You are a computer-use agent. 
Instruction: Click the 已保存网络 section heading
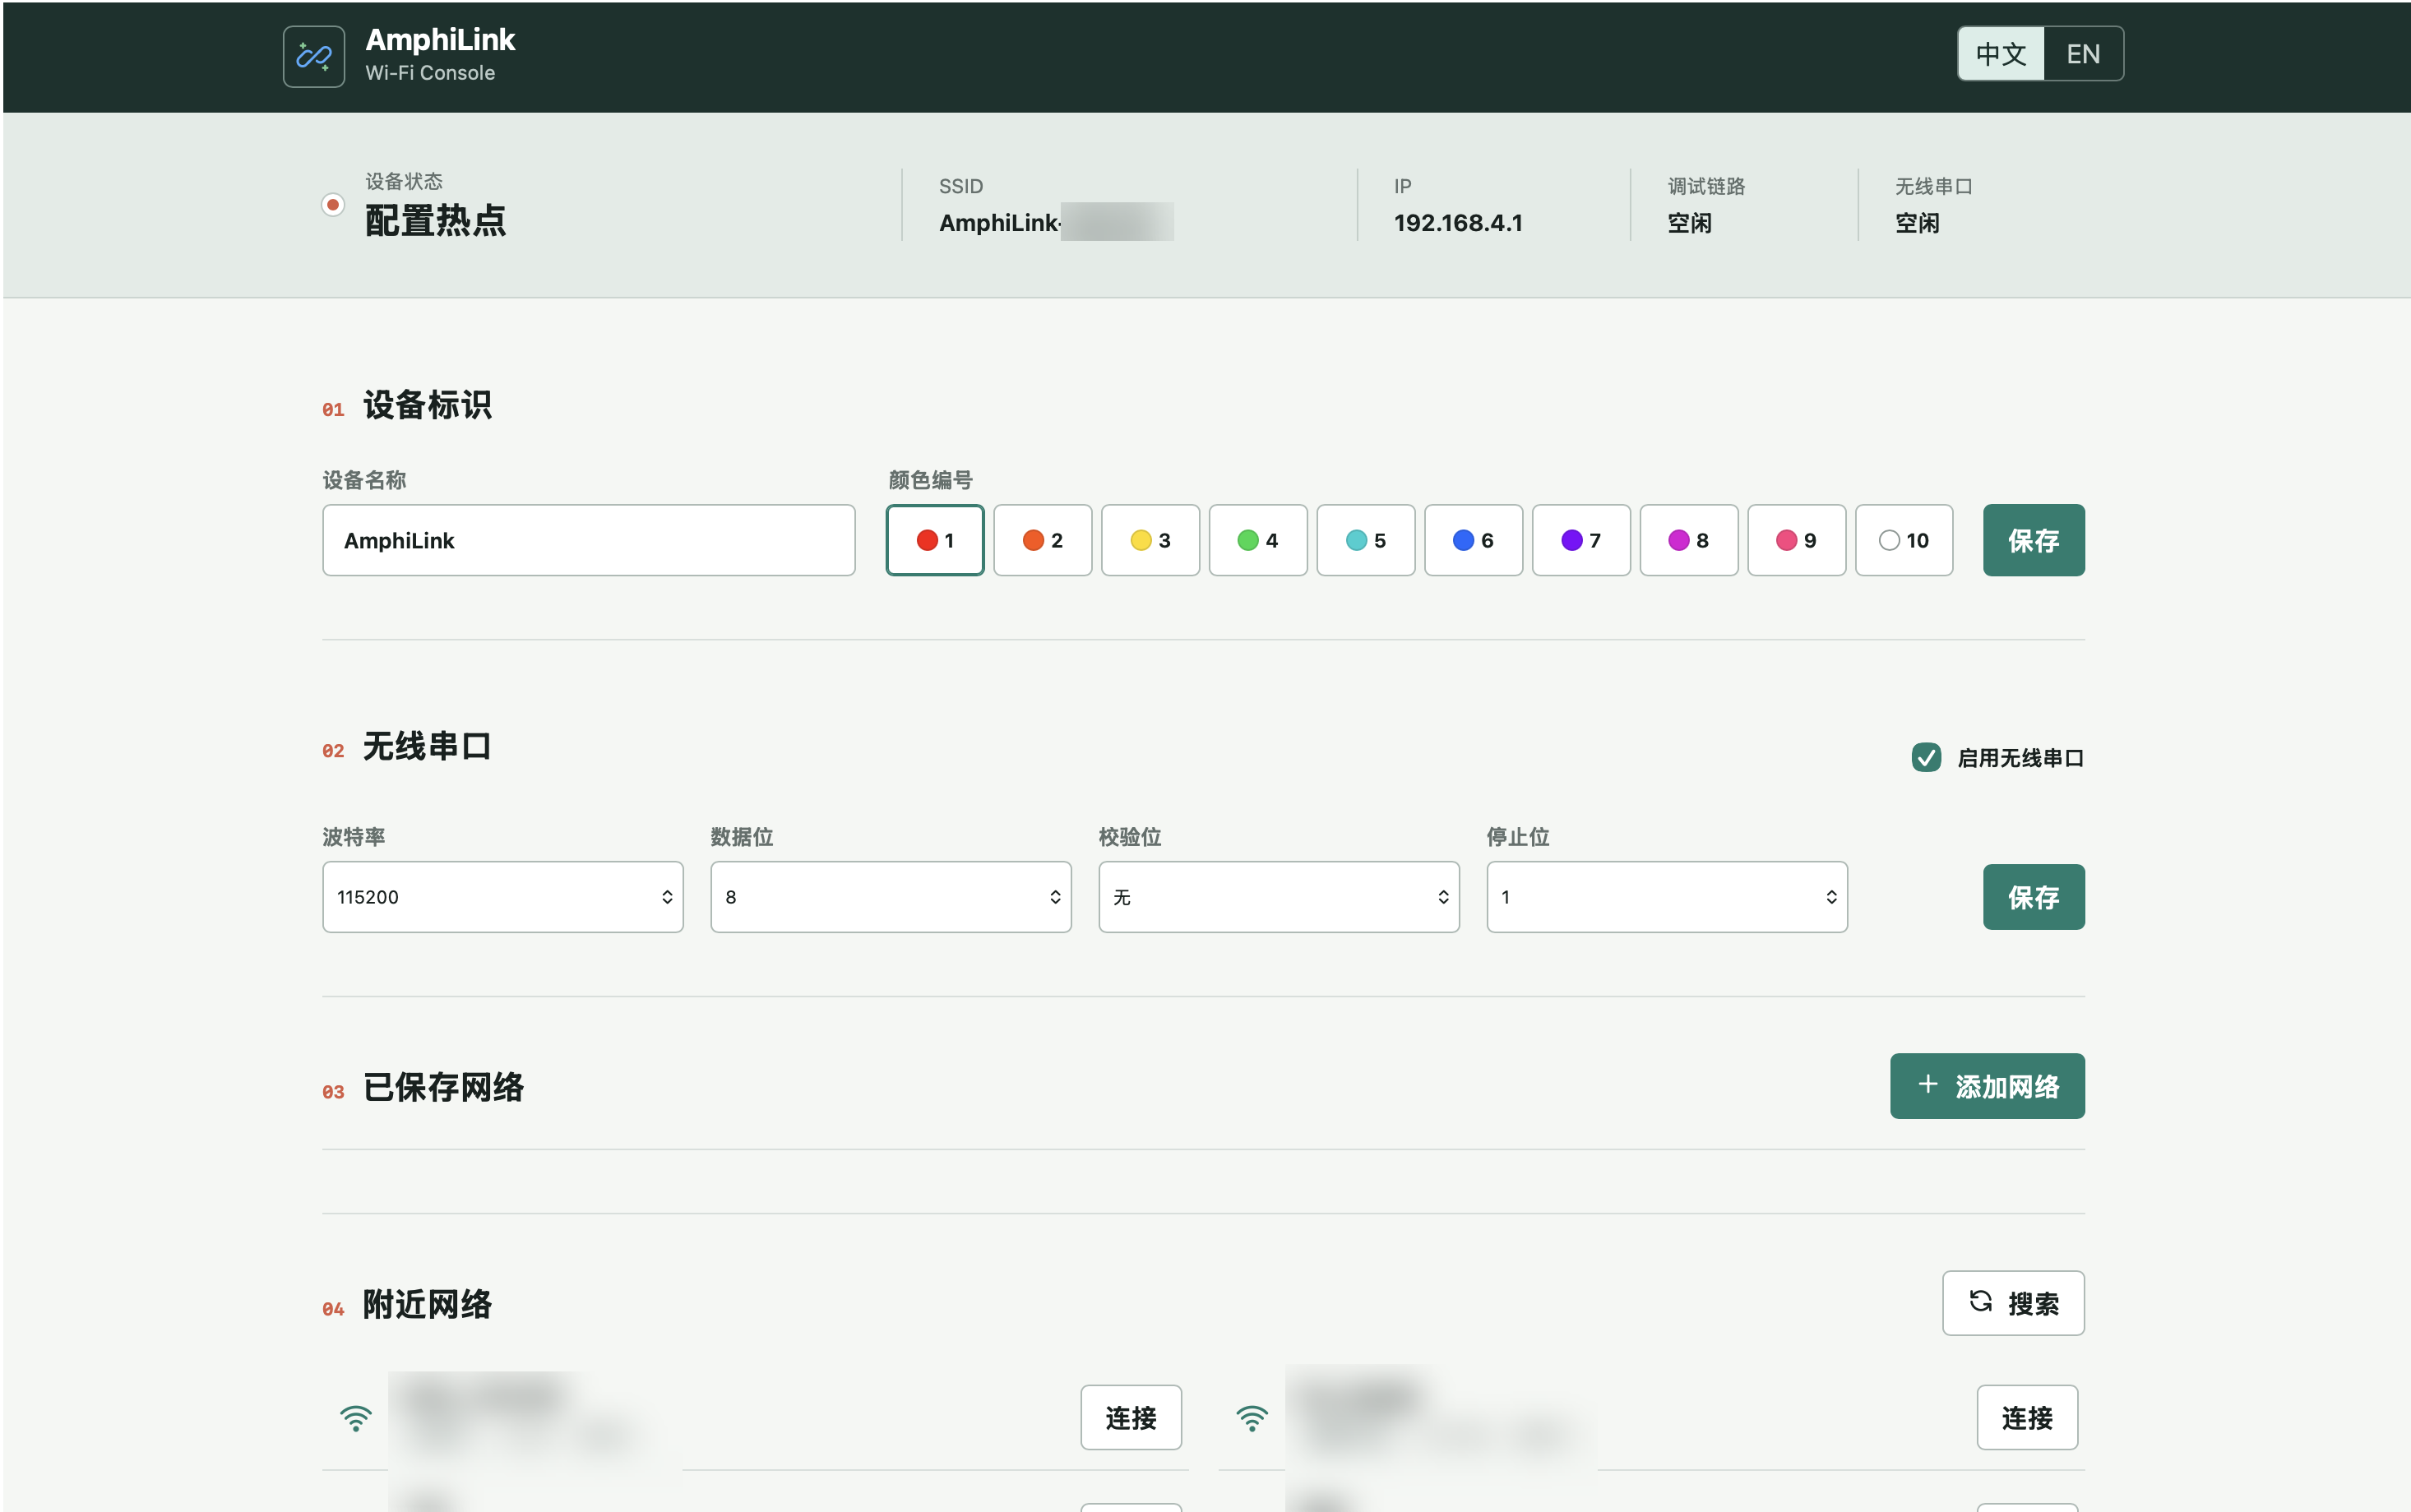pos(443,1087)
